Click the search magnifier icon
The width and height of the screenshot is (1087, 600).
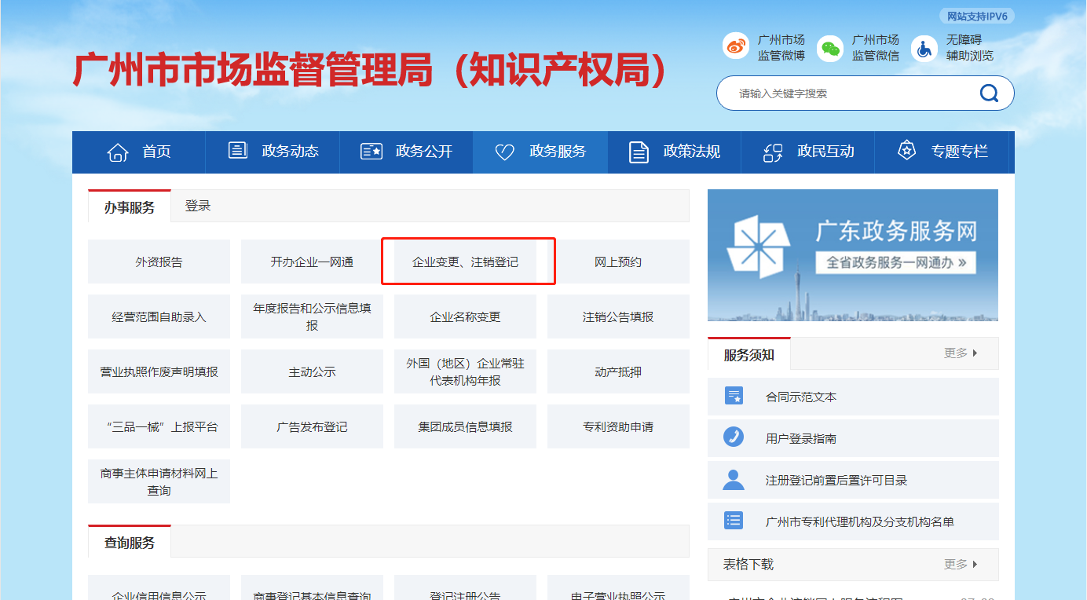989,93
